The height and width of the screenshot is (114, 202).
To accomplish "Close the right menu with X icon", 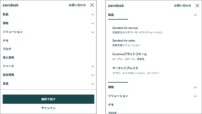I will 197,5.
